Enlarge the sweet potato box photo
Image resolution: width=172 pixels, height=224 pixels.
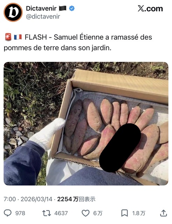tap(86, 124)
